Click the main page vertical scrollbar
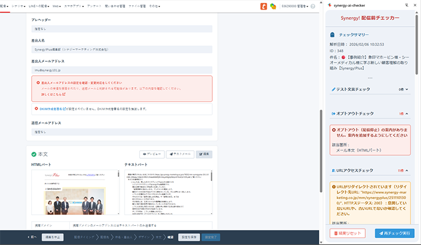 321,151
